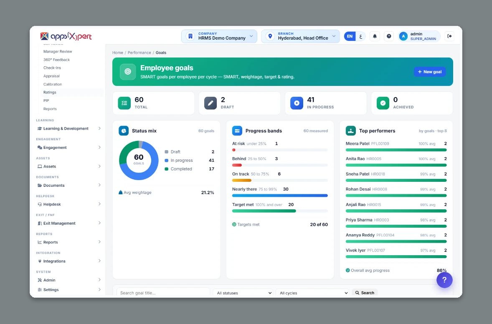Image resolution: width=492 pixels, height=324 pixels.
Task: Open Manager Review in sidebar
Action: tap(58, 51)
